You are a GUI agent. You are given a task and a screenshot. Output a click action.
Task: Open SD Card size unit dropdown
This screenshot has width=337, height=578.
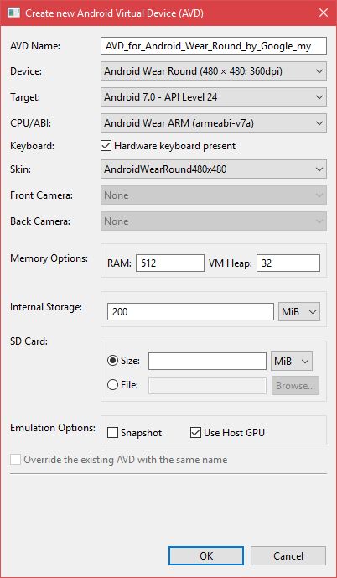[292, 362]
